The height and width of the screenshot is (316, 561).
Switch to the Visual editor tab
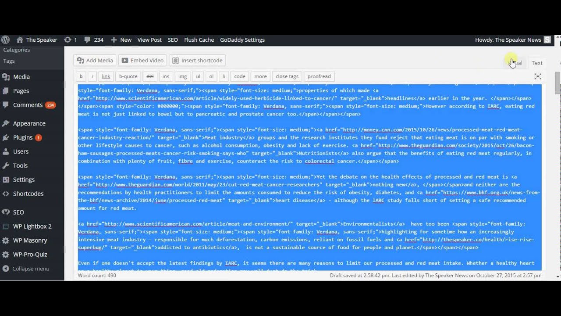(x=515, y=63)
